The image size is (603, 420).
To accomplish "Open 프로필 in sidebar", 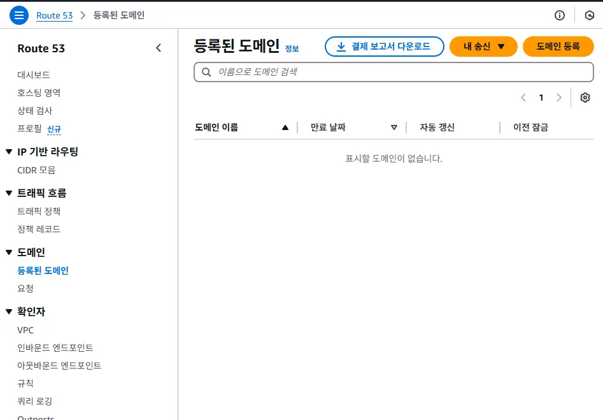I will [x=30, y=129].
